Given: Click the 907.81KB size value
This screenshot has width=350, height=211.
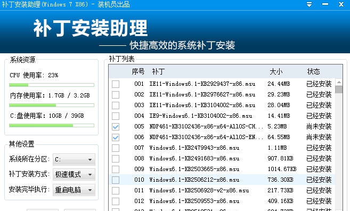Looking at the screenshot, I should 280,159.
